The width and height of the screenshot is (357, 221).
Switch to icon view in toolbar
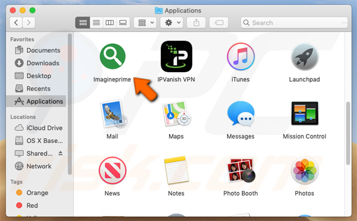coord(83,23)
